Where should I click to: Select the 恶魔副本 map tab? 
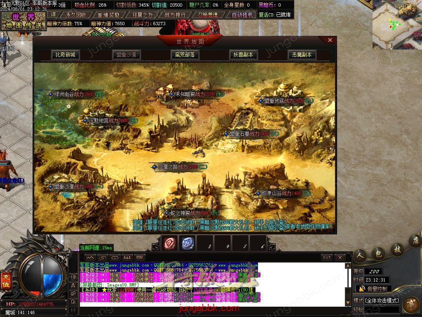tap(302, 54)
